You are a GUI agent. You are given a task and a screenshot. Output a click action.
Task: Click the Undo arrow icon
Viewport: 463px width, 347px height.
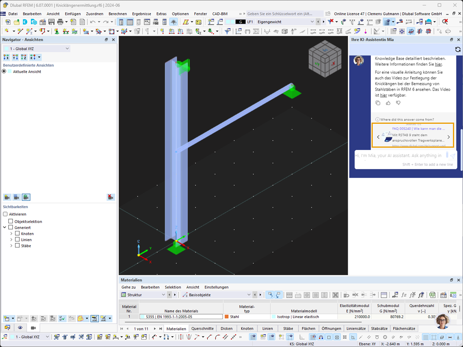(x=93, y=22)
